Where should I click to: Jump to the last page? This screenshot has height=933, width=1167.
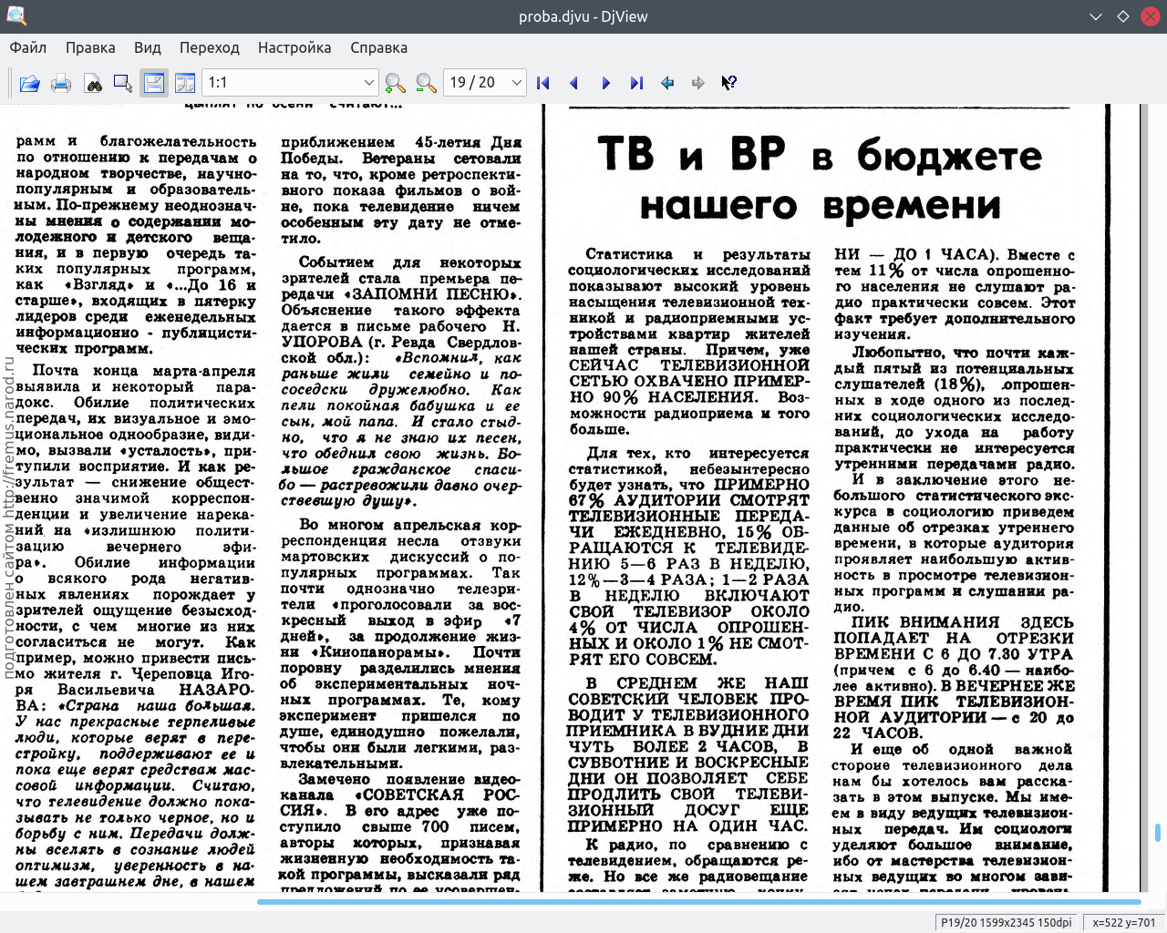636,83
